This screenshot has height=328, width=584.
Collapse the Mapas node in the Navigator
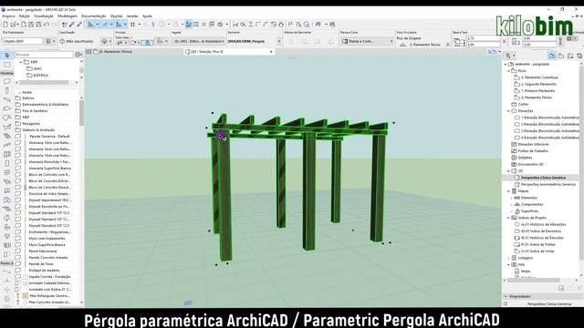(x=509, y=191)
